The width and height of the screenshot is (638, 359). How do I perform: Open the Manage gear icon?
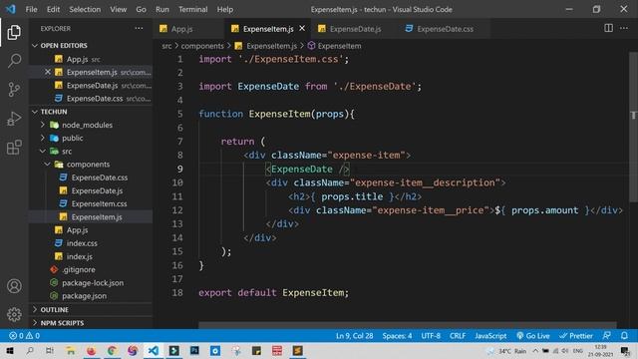click(x=14, y=314)
